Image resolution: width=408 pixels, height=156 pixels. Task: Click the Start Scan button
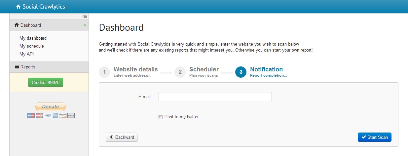pos(374,137)
